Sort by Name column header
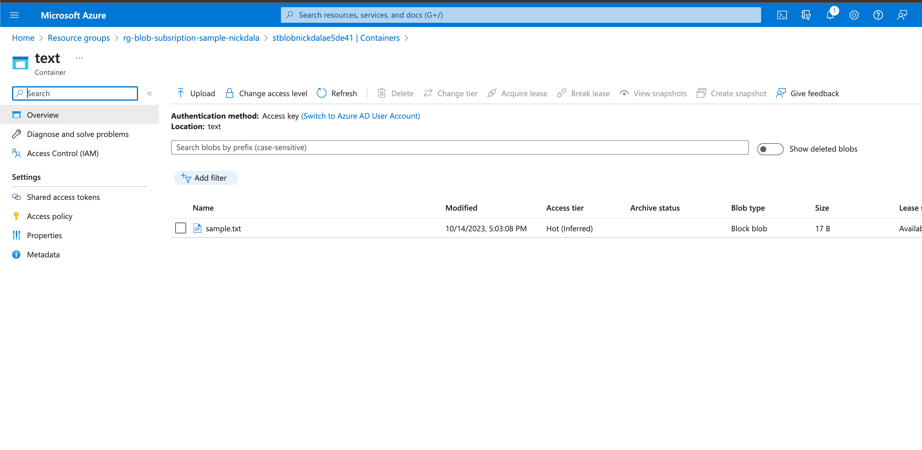 (203, 208)
